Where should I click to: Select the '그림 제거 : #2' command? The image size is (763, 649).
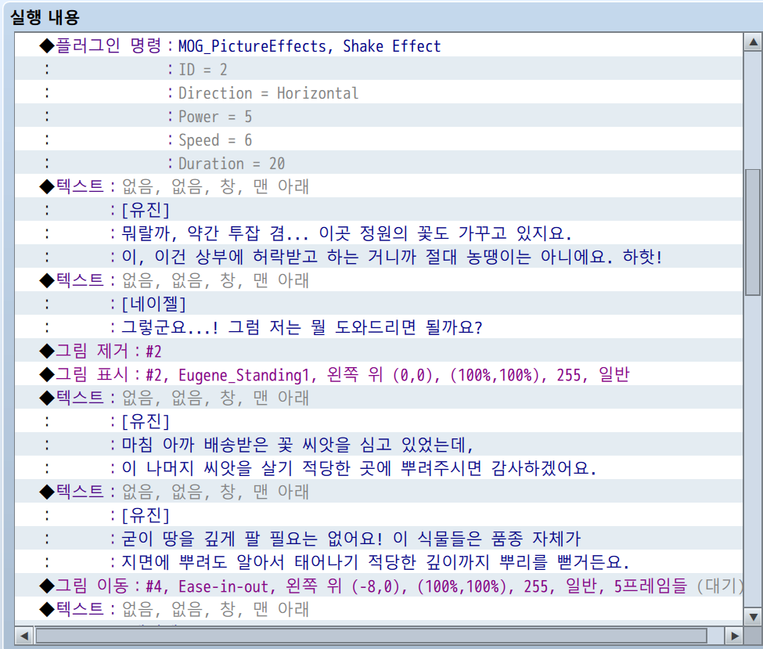[x=379, y=351]
